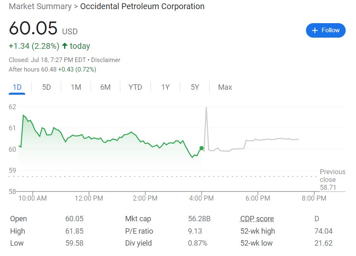Click the green closing price dot on chart
356x256 pixels.
pos(201,148)
